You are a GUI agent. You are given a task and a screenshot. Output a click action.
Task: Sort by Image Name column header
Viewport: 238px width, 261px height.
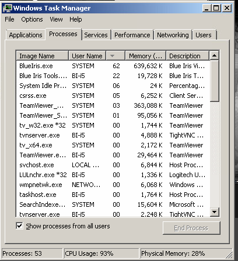tap(42, 56)
